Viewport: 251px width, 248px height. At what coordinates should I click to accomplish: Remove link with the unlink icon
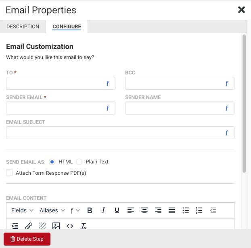pos(42,226)
